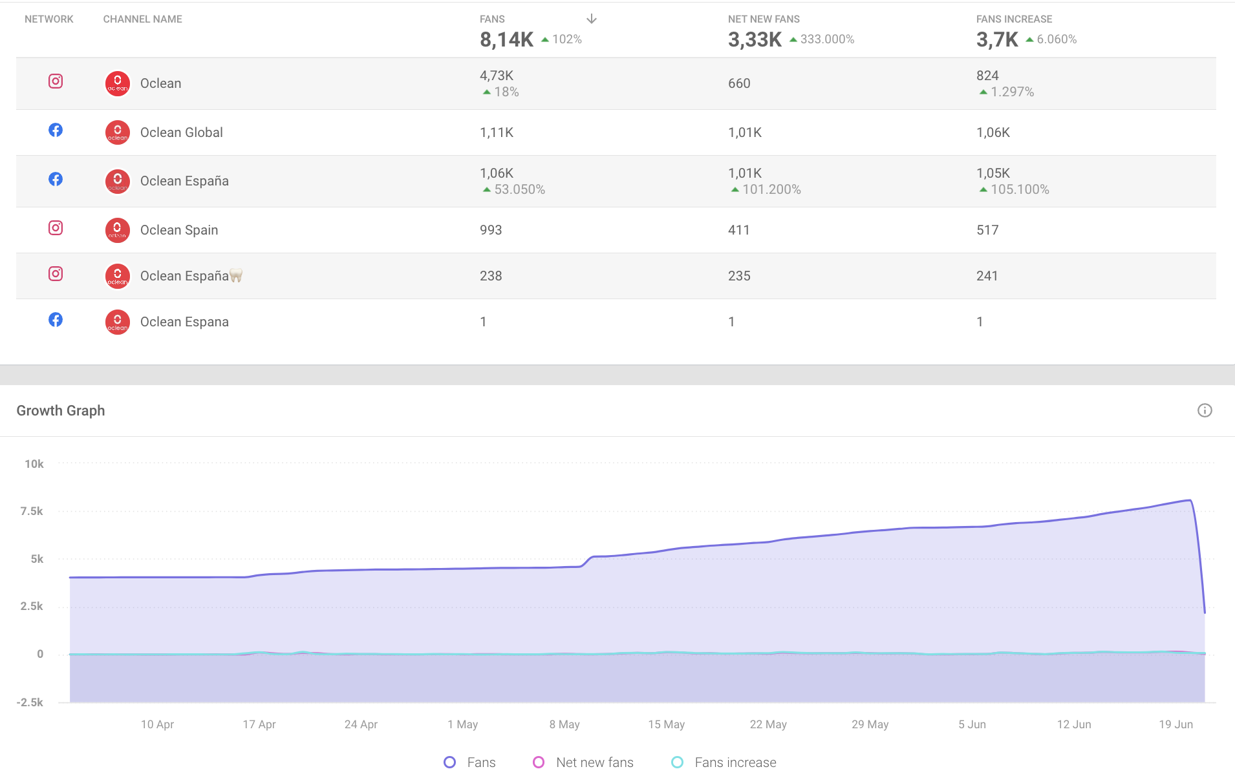Click the total net new fans 3,33K
The height and width of the screenshot is (778, 1235).
755,39
